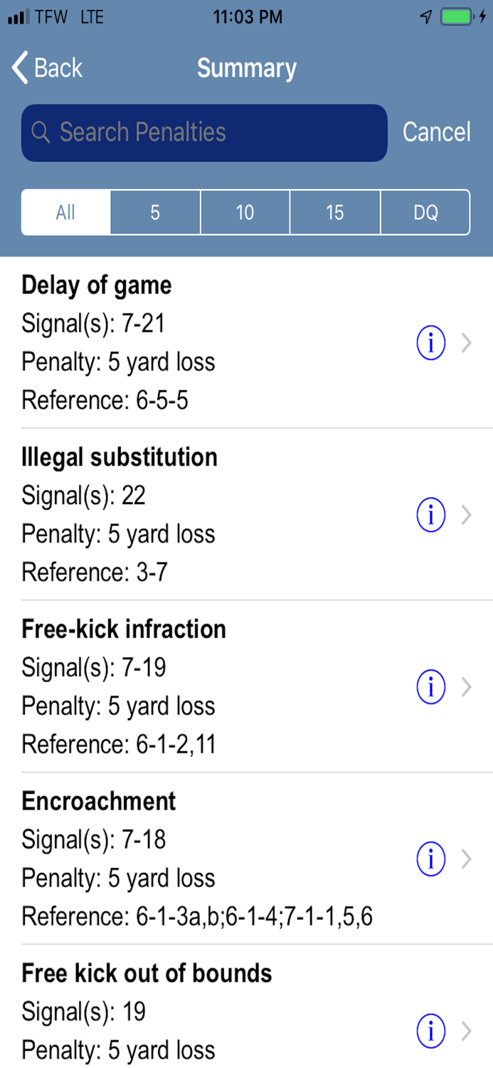
Task: Select the 5-yard penalty filter
Action: (x=155, y=211)
